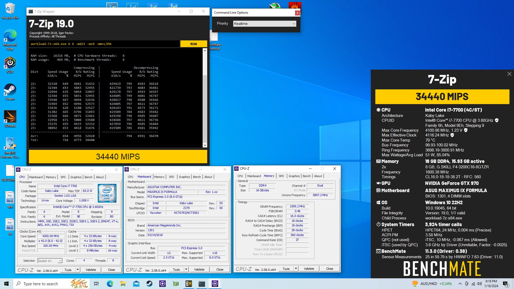Switch to CPU tab in DDR4 Memory CPU-Z window
Image resolution: width=514 pixels, height=289 pixels.
coord(240,176)
